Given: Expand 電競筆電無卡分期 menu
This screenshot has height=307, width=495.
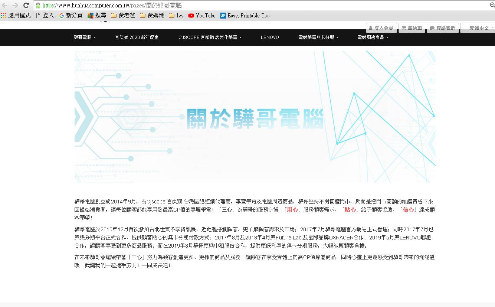Looking at the screenshot, I should [318, 37].
